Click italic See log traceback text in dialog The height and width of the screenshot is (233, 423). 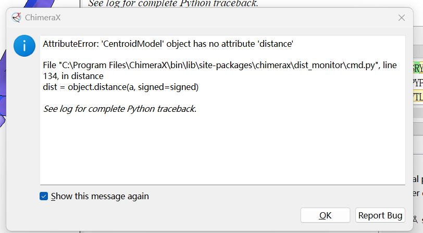coord(119,109)
